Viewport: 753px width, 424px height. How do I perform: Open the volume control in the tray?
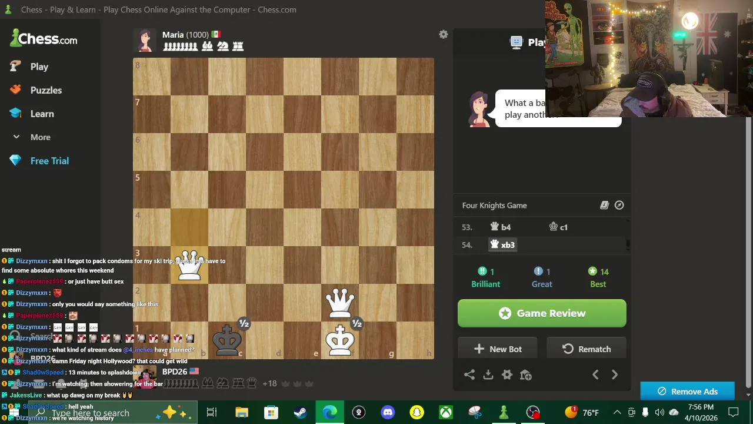pos(659,412)
